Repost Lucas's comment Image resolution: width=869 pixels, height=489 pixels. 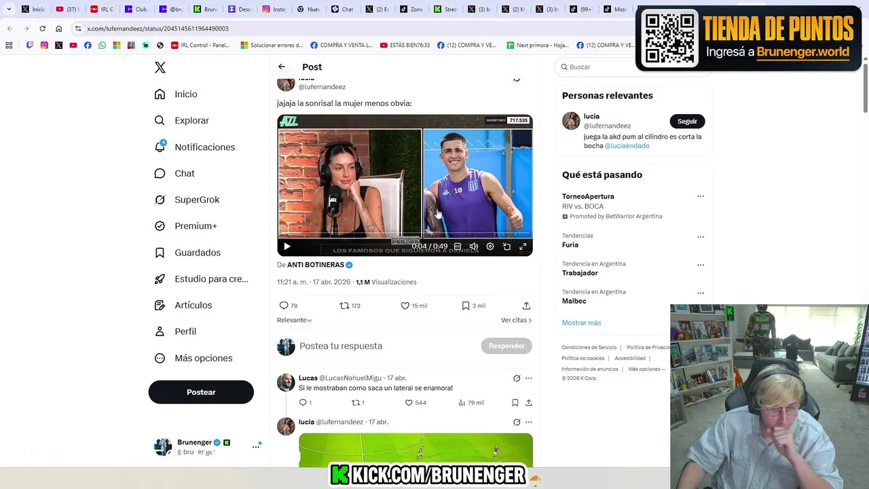[358, 403]
